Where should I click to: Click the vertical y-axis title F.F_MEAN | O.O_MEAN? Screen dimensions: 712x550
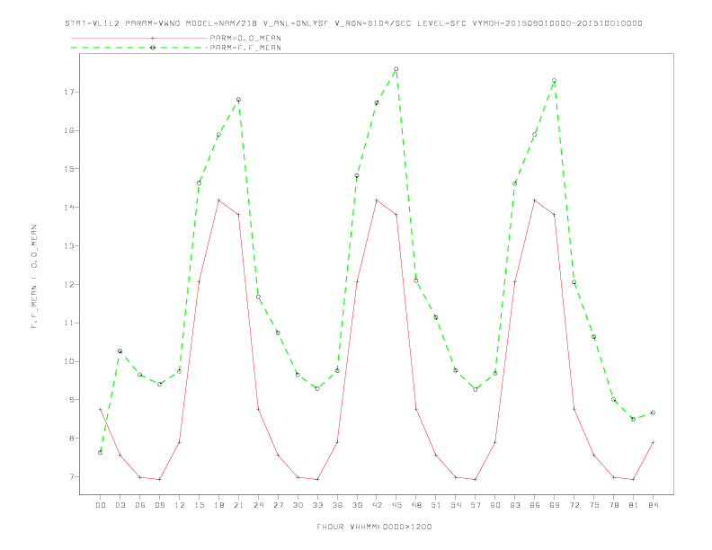coord(34,277)
